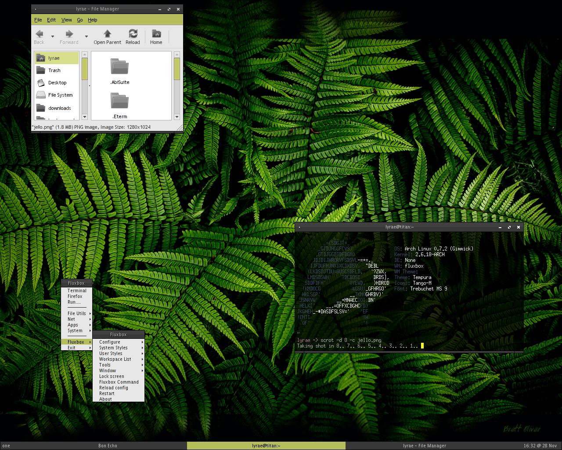Click the 'Arch Linux 0.7.2 (Gimmick)' text
This screenshot has width=562, height=450.
[439, 249]
